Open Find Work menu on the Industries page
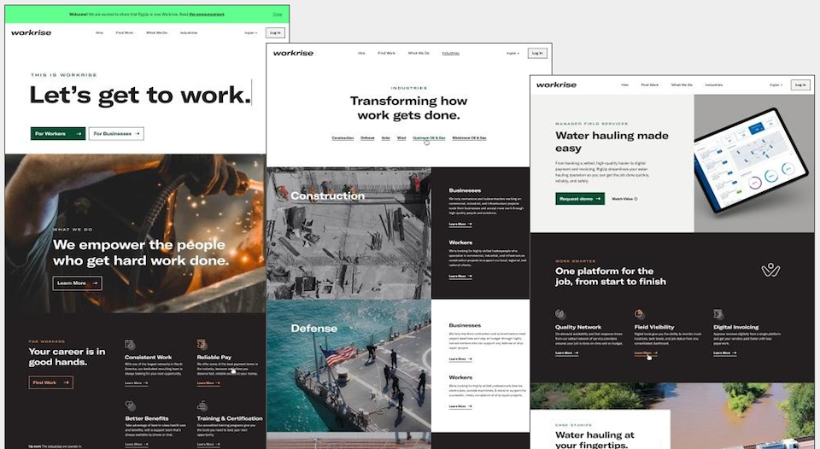The height and width of the screenshot is (449, 820). 386,53
